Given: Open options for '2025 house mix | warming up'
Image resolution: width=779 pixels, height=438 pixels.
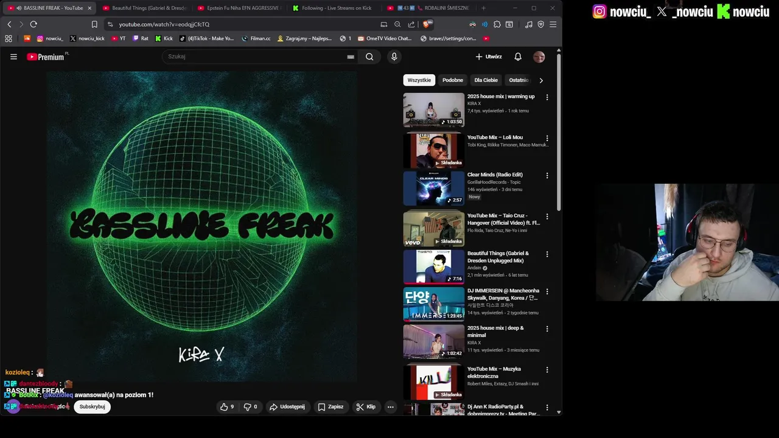Looking at the screenshot, I should 547,97.
